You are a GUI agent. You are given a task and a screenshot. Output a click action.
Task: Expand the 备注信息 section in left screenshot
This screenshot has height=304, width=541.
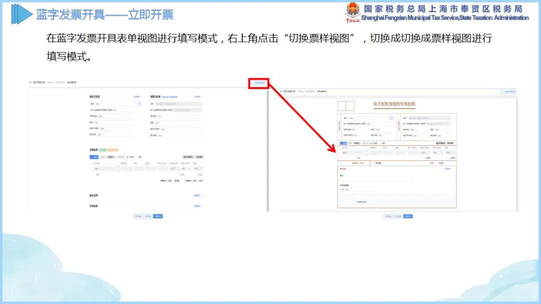[198, 196]
